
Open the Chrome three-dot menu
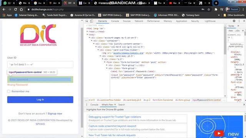pos(243,9)
